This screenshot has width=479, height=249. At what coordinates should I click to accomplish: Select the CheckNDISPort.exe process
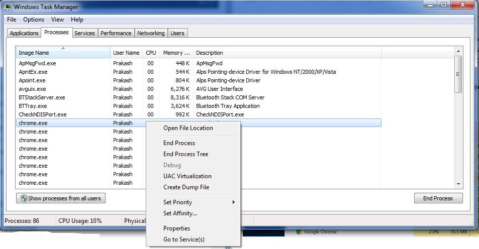(199, 115)
